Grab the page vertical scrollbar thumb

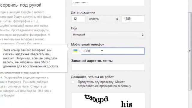(190, 51)
